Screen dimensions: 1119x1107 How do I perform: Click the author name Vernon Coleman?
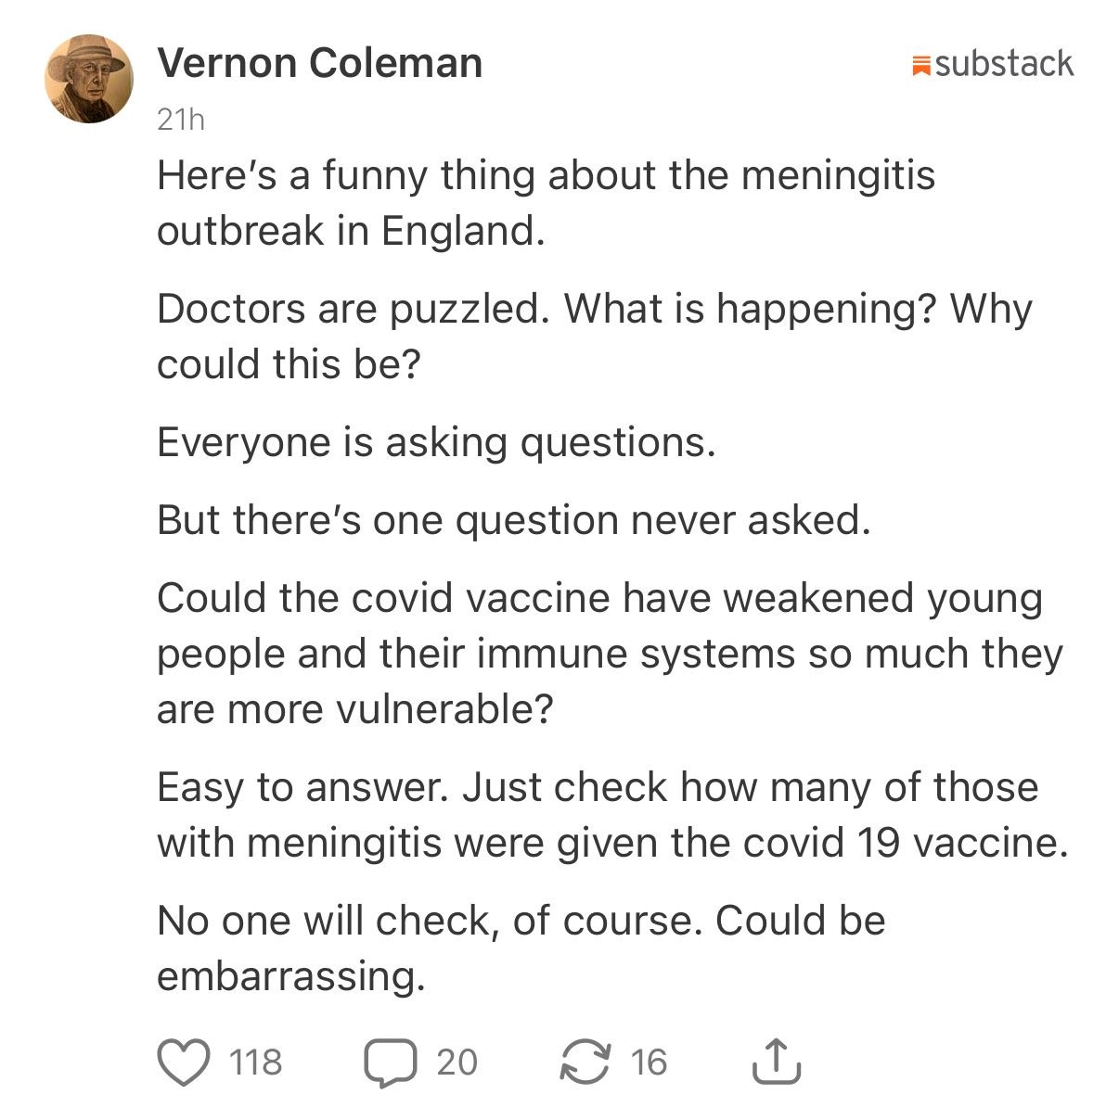(319, 63)
